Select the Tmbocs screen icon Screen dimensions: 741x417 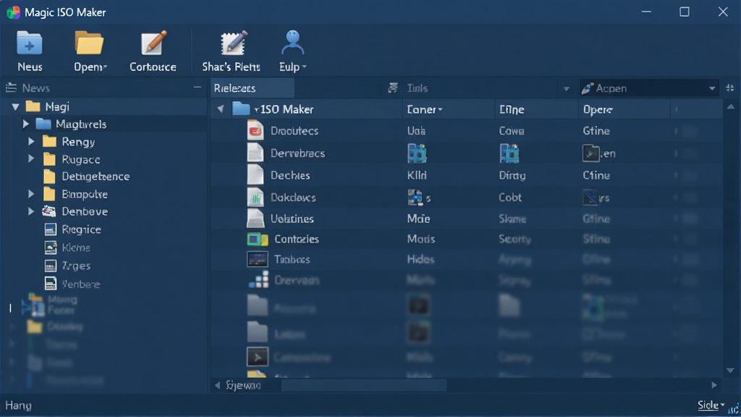click(258, 259)
